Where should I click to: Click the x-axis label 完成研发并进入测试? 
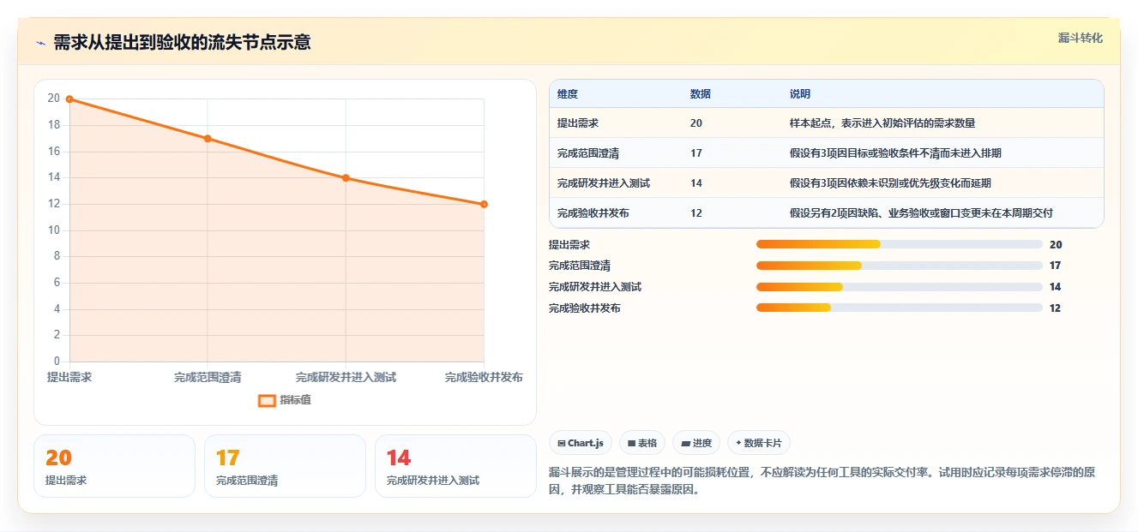pyautogui.click(x=346, y=378)
